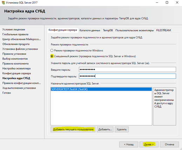Viewport: 182px width, 150px height.
Task: Go back with the Назад button
Action: click(x=129, y=144)
